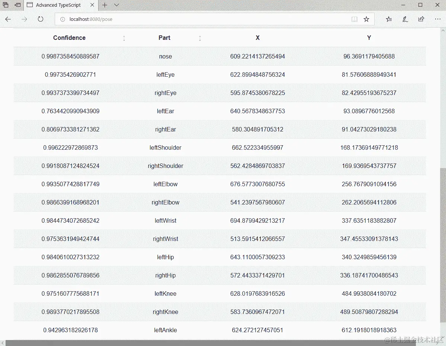Sort by Part column arrows
Image resolution: width=446 pixels, height=346 pixels.
tap(200, 38)
